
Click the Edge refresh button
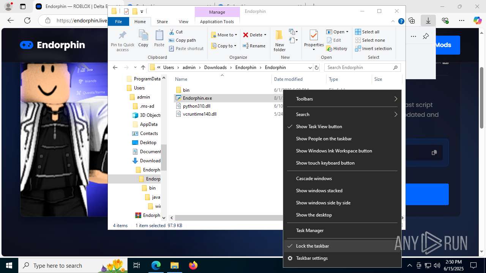(27, 20)
